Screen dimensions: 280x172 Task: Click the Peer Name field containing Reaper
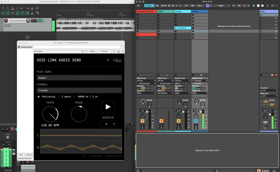pyautogui.click(x=79, y=78)
